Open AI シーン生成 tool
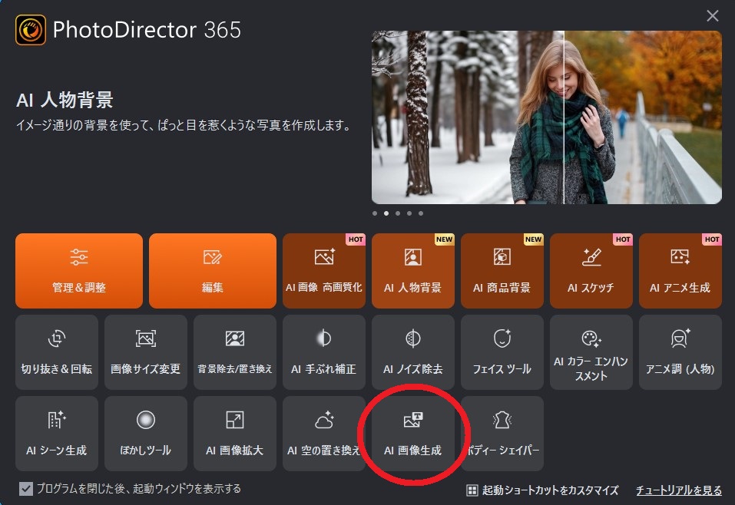Screen dimensions: 735x505 coord(57,434)
